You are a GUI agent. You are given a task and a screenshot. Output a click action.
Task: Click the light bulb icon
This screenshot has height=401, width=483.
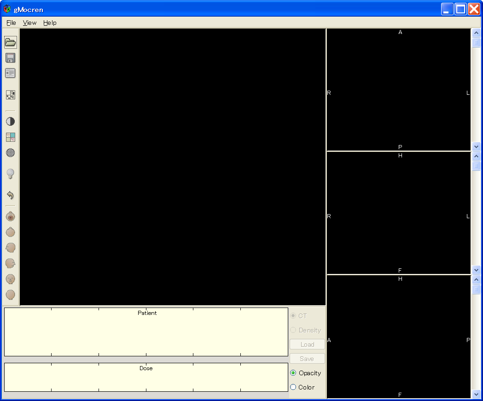click(10, 174)
